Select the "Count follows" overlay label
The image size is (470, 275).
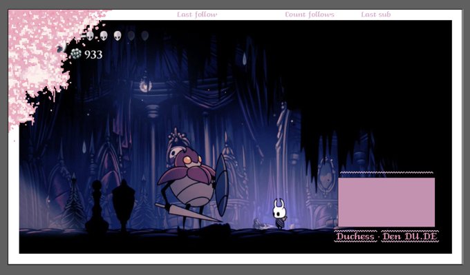click(310, 14)
